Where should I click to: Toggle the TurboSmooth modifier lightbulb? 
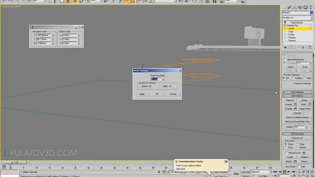(x=285, y=23)
